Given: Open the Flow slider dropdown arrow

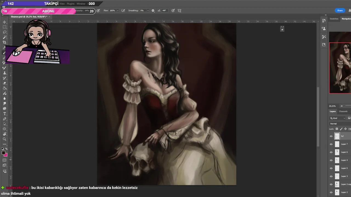Looking at the screenshot, I should pos(118,11).
